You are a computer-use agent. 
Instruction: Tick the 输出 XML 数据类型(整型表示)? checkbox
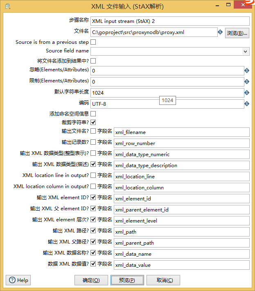[93, 153]
